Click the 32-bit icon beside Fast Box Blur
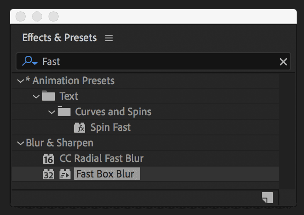The image size is (304, 215). point(48,174)
